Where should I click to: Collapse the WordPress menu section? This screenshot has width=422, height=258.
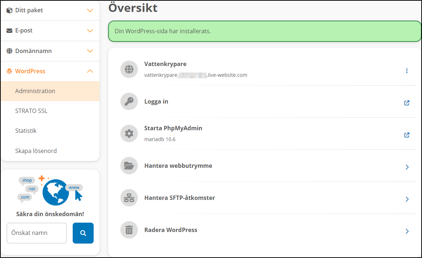pyautogui.click(x=90, y=71)
